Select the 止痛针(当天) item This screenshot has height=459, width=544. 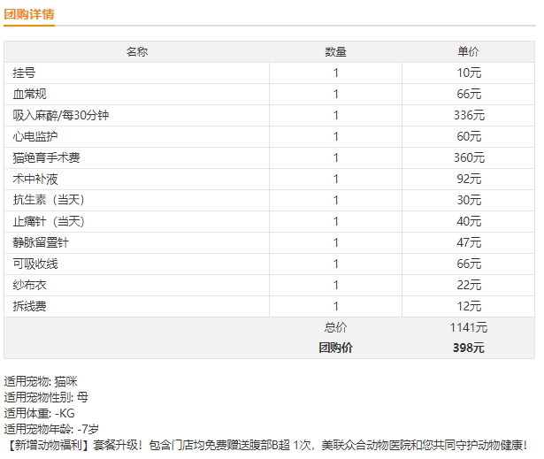(49, 221)
